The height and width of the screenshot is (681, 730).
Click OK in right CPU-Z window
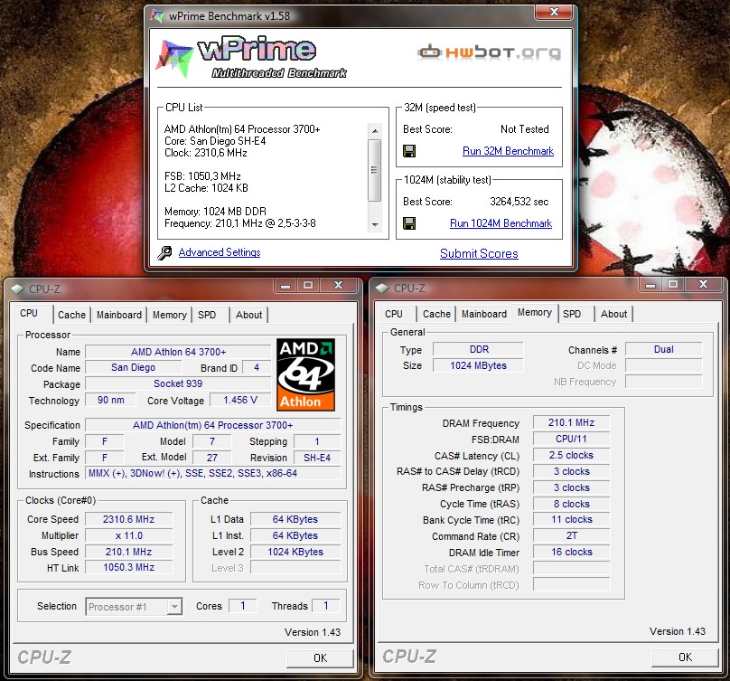coord(685,657)
